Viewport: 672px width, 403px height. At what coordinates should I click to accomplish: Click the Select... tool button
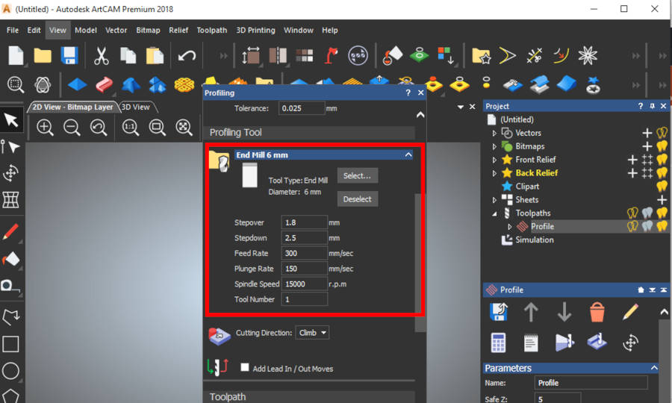(x=358, y=175)
